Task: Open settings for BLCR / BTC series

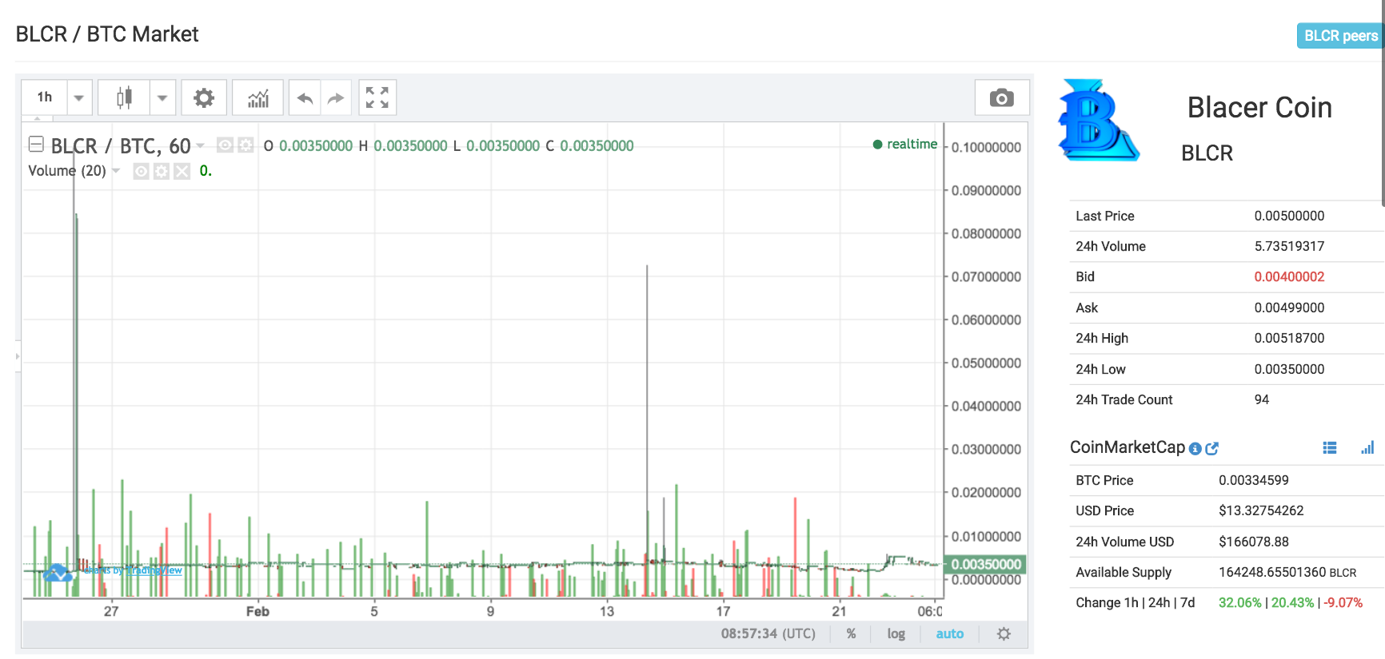Action: tap(245, 145)
